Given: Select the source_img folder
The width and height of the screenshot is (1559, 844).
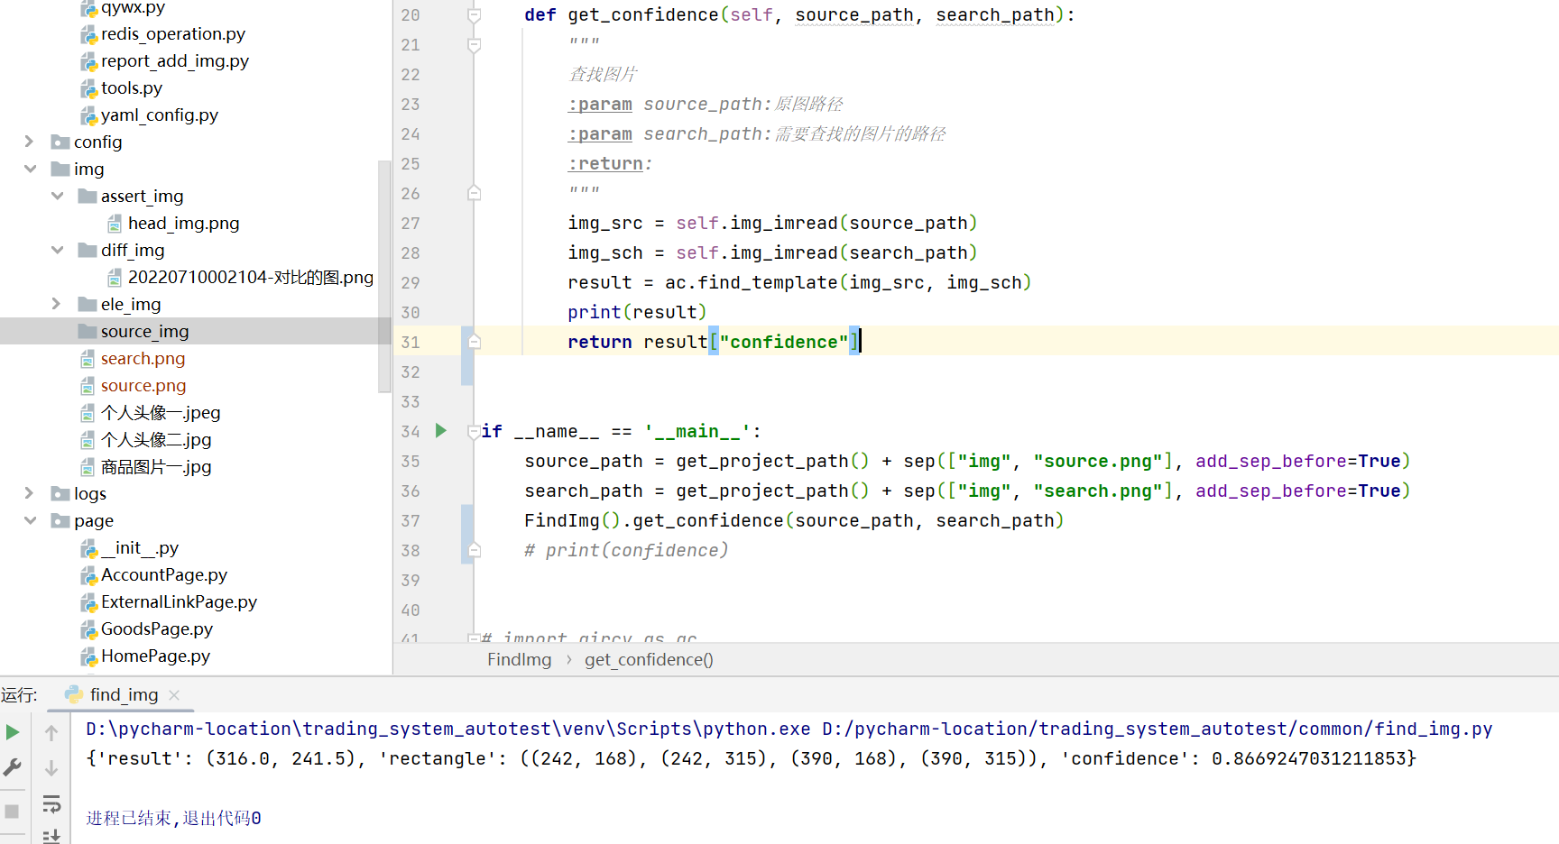Looking at the screenshot, I should 144,331.
